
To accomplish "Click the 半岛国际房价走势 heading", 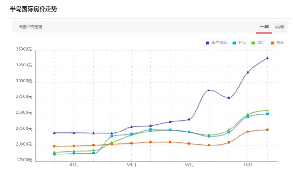I will tap(33, 9).
